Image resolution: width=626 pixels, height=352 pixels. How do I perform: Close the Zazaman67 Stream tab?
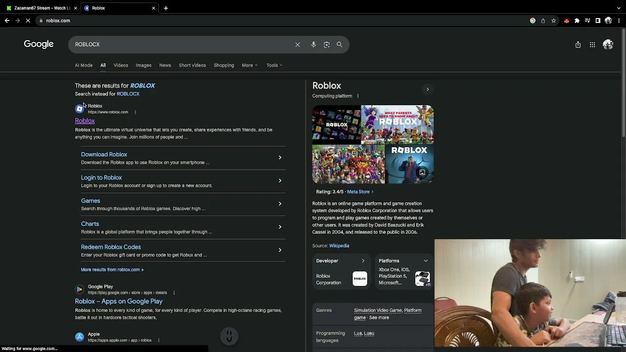tap(75, 8)
